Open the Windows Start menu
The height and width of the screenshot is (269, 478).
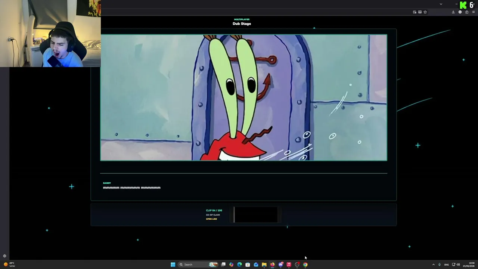coord(173,265)
